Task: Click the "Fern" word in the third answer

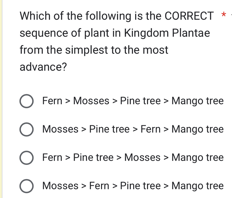Action: click(x=53, y=157)
